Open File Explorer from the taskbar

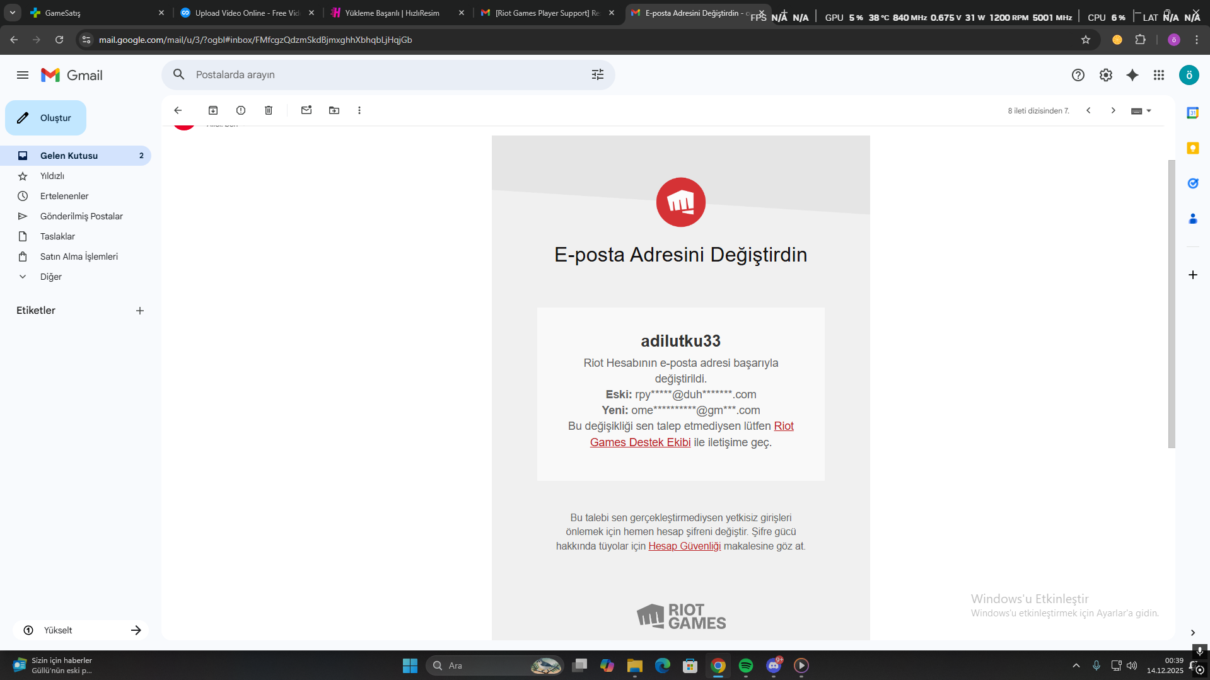pos(635,666)
